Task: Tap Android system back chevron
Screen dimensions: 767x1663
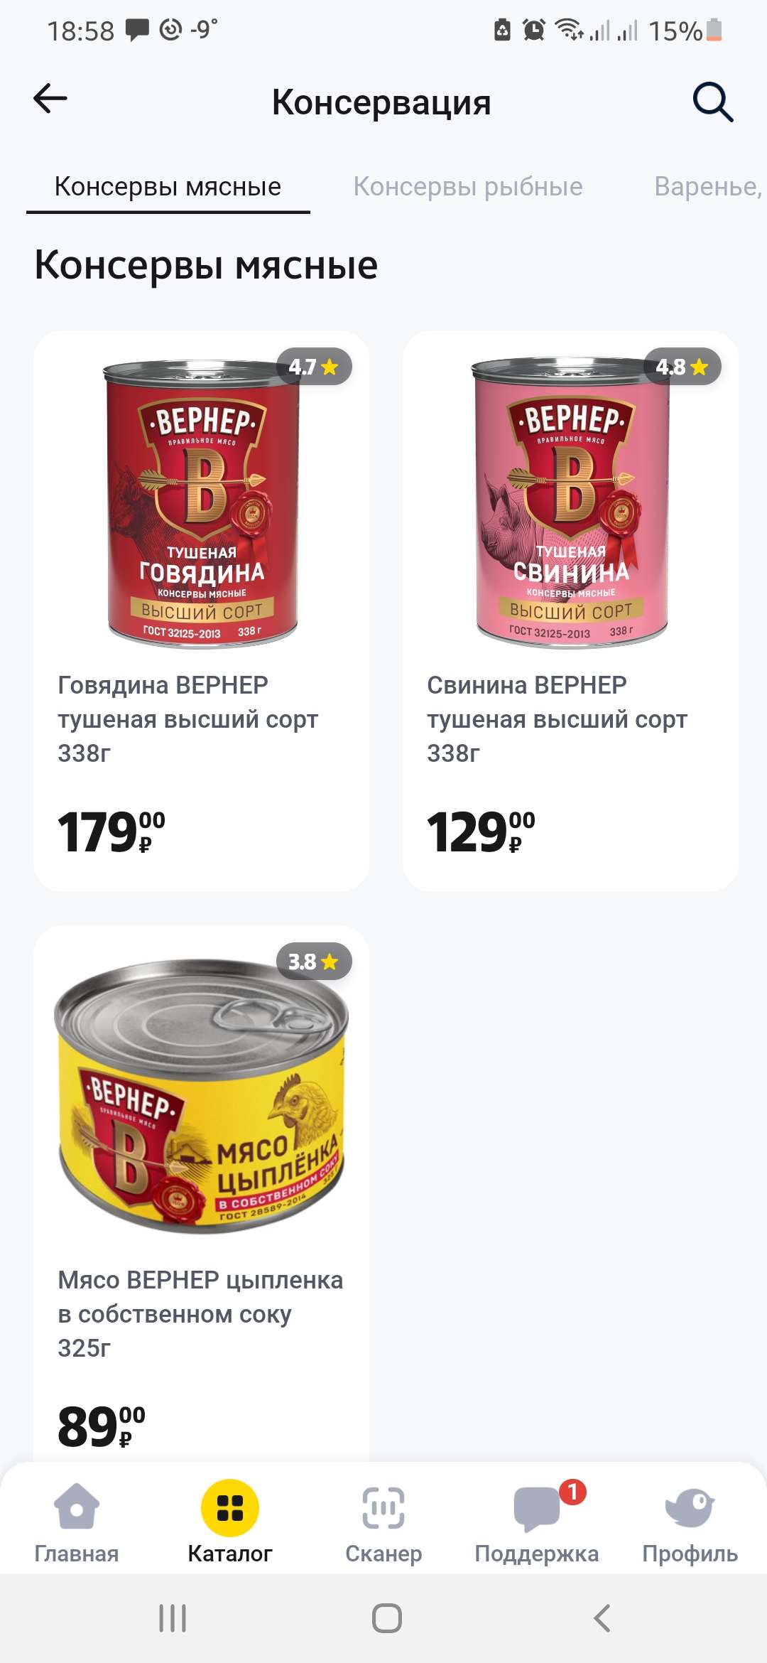Action: pyautogui.click(x=602, y=1618)
